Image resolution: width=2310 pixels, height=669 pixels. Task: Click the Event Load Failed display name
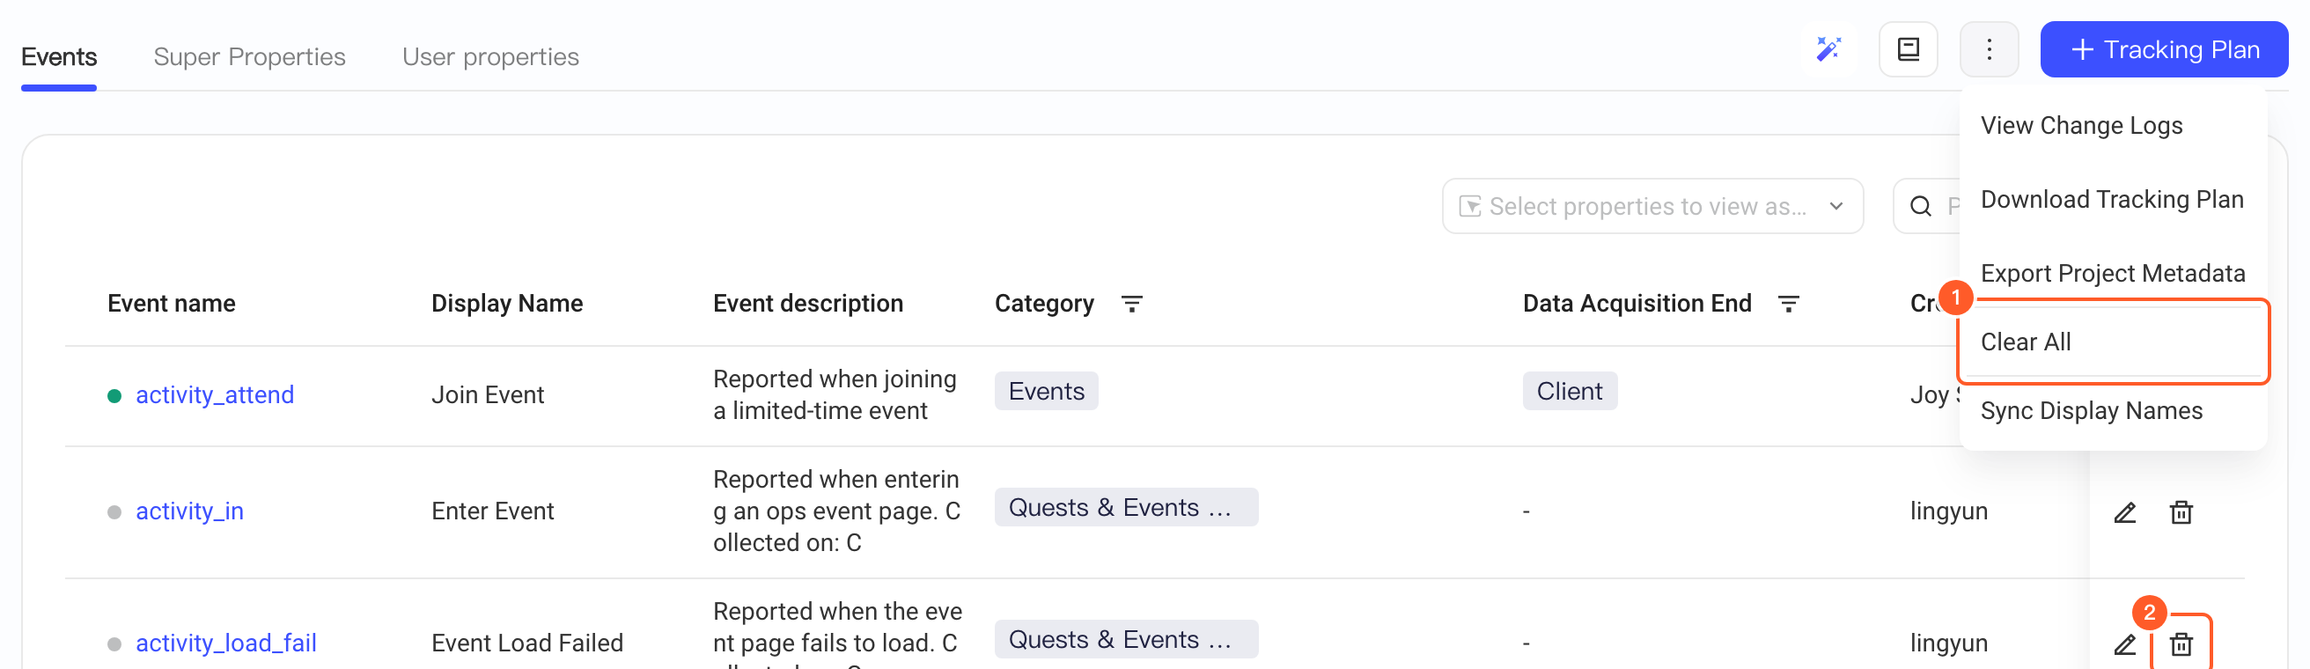pos(526,643)
